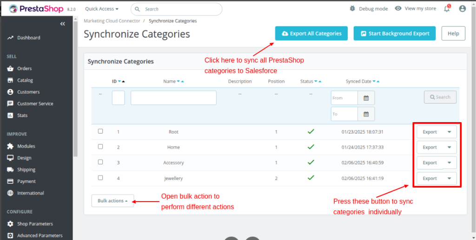Viewport: 476px width, 240px height.
Task: Expand the Home row Export dropdown arrow
Action: coord(450,147)
